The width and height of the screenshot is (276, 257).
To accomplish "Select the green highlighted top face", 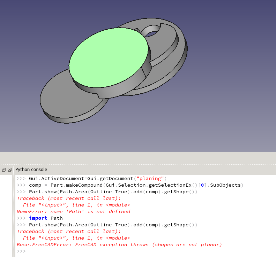I will (x=109, y=57).
